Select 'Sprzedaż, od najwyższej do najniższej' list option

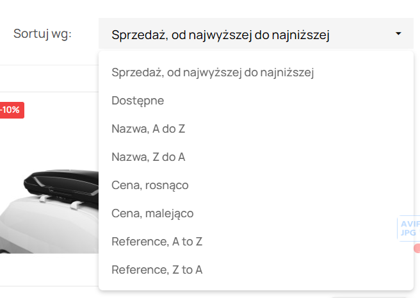212,72
